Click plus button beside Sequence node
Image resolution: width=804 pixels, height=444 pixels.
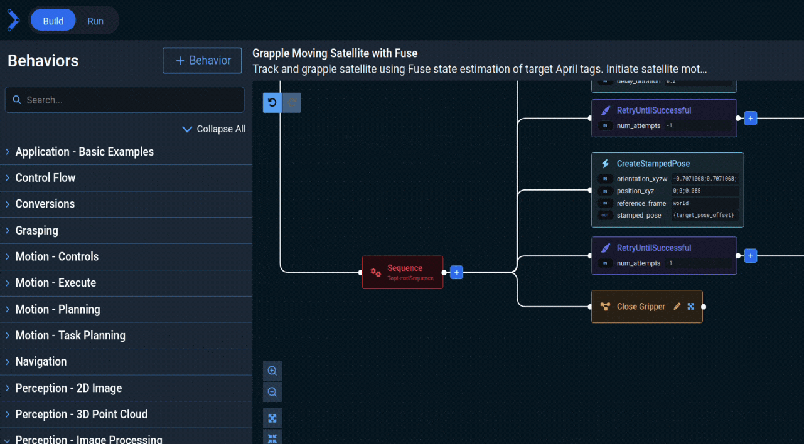457,272
